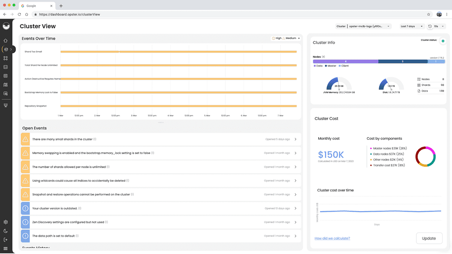This screenshot has height=254, width=452.
Task: Select the Google browser tab
Action: 35,6
